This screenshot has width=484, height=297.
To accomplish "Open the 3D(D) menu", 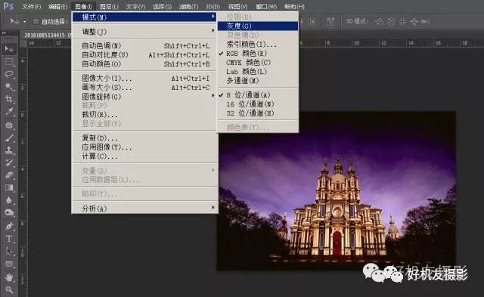I will [213, 7].
